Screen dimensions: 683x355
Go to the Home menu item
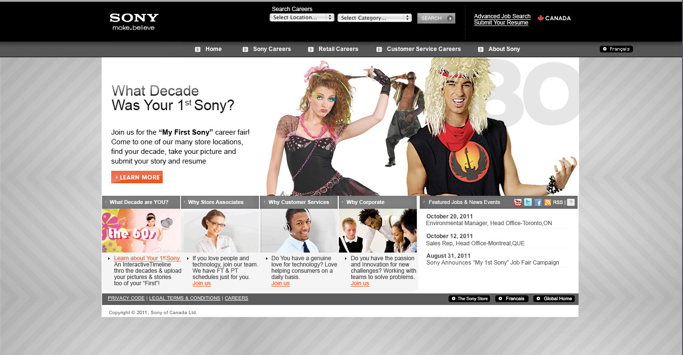click(214, 49)
